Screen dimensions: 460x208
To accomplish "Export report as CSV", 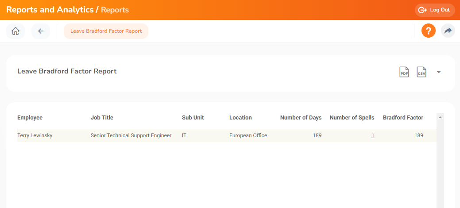I will [421, 72].
